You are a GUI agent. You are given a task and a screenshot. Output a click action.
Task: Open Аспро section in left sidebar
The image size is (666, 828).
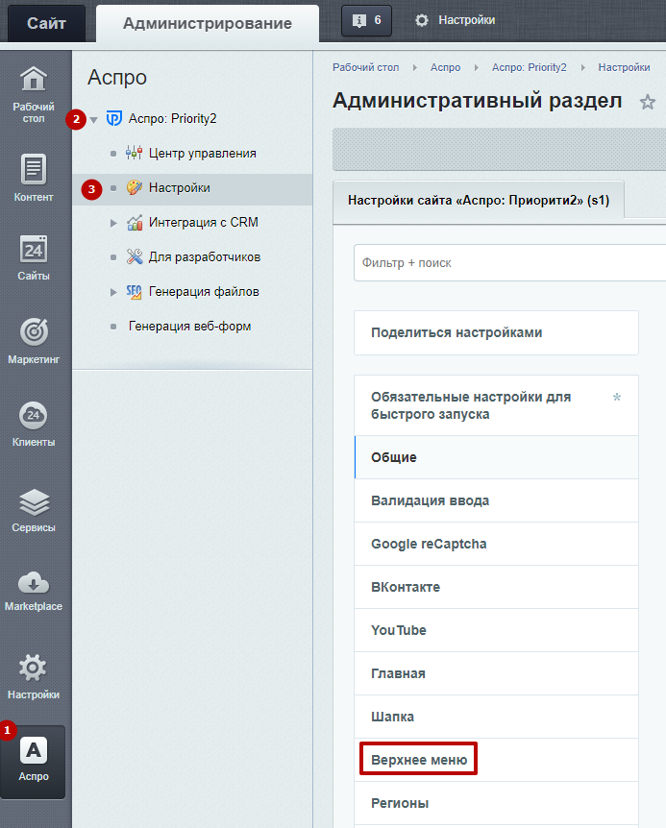coord(34,761)
